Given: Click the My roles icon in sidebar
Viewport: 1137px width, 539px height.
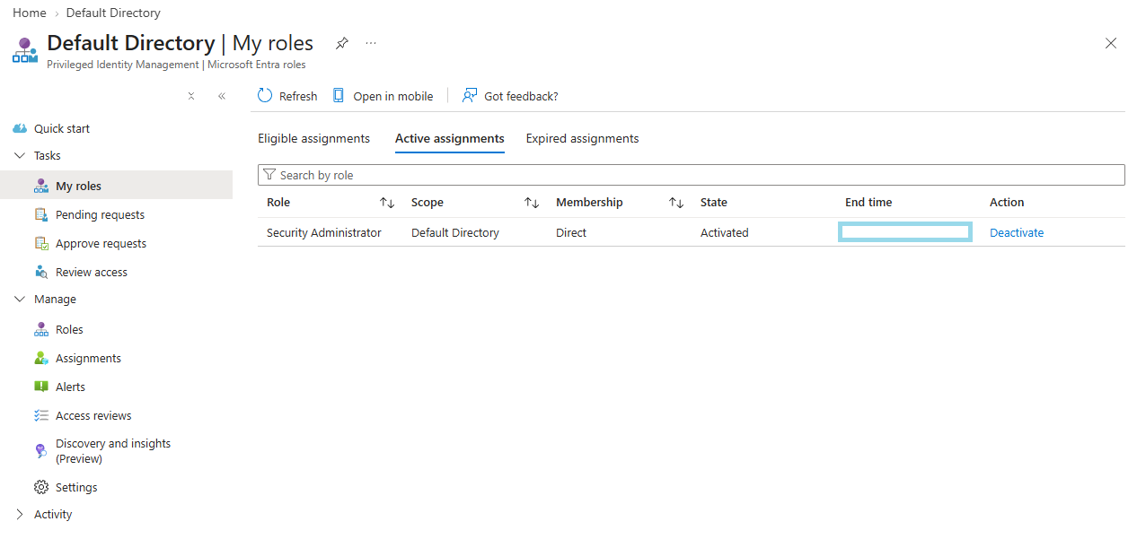Looking at the screenshot, I should (41, 186).
